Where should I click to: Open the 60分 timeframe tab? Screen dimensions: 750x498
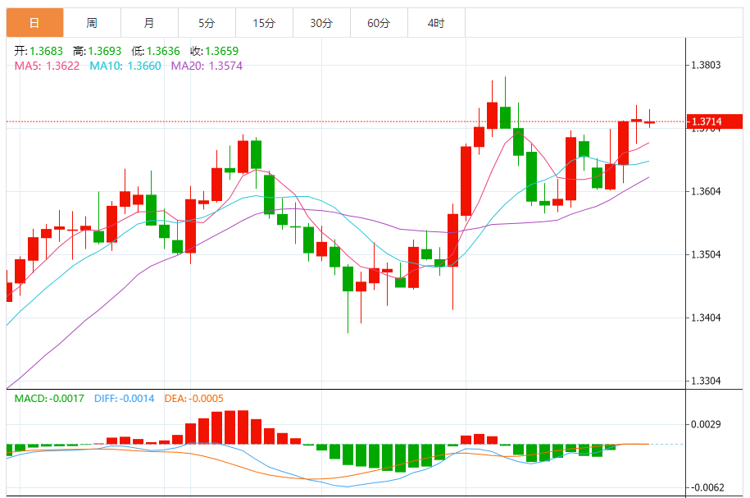(380, 22)
